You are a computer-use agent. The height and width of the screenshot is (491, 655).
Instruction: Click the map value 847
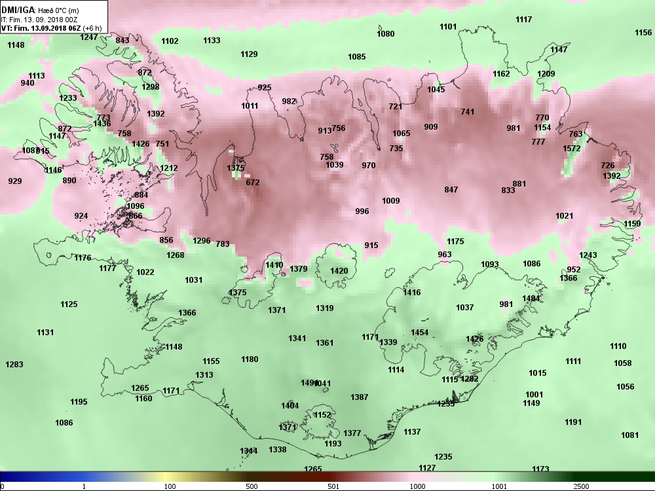(451, 190)
